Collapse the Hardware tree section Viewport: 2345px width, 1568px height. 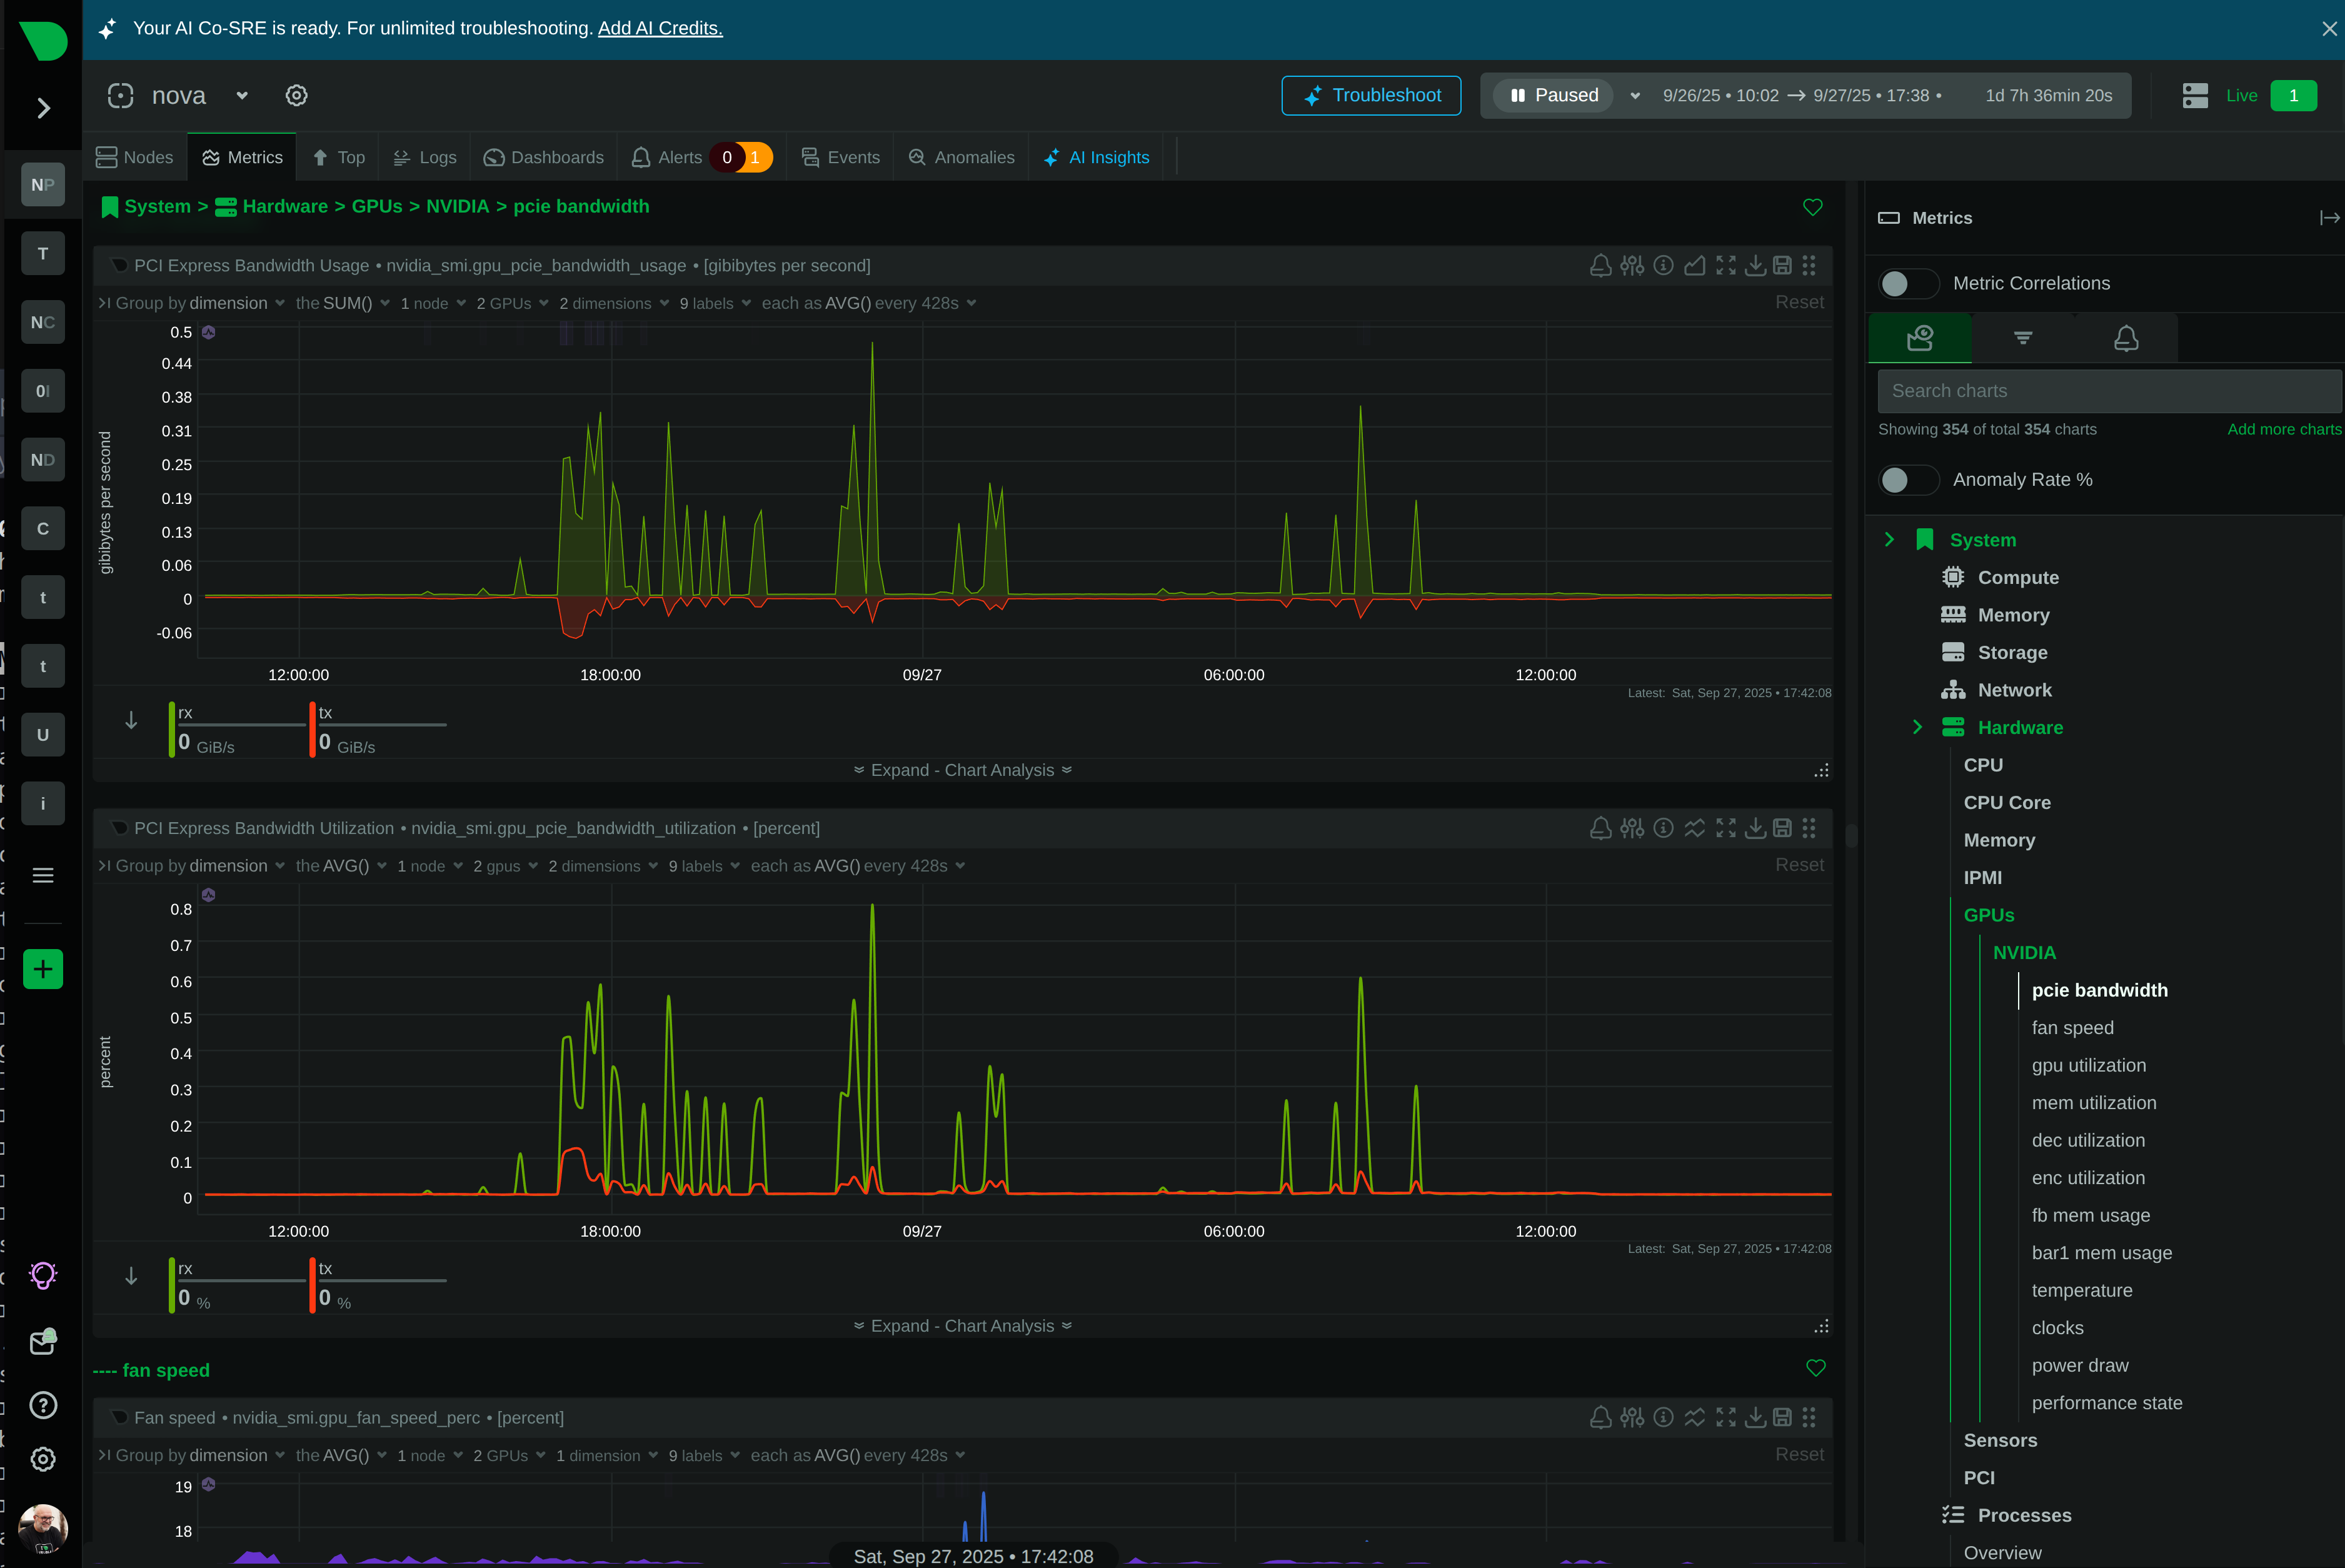[x=1917, y=727]
